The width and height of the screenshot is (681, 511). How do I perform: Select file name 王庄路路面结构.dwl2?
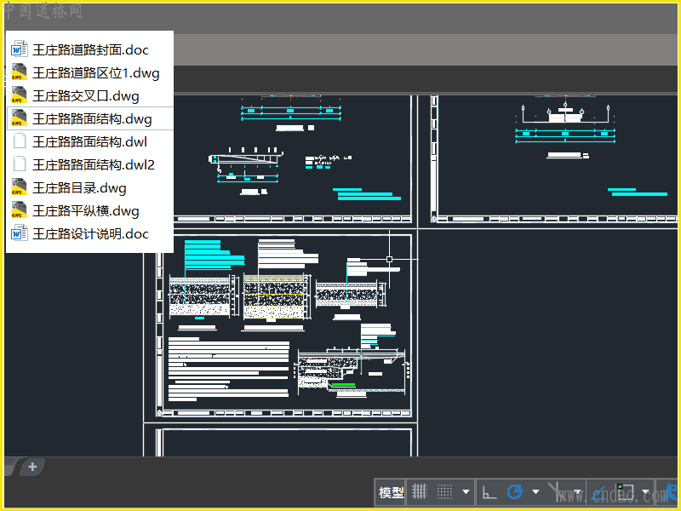coord(94,165)
